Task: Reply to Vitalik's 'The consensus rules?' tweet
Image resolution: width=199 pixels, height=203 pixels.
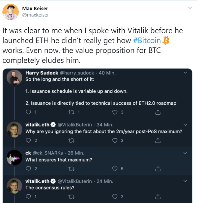Action: pyautogui.click(x=28, y=197)
